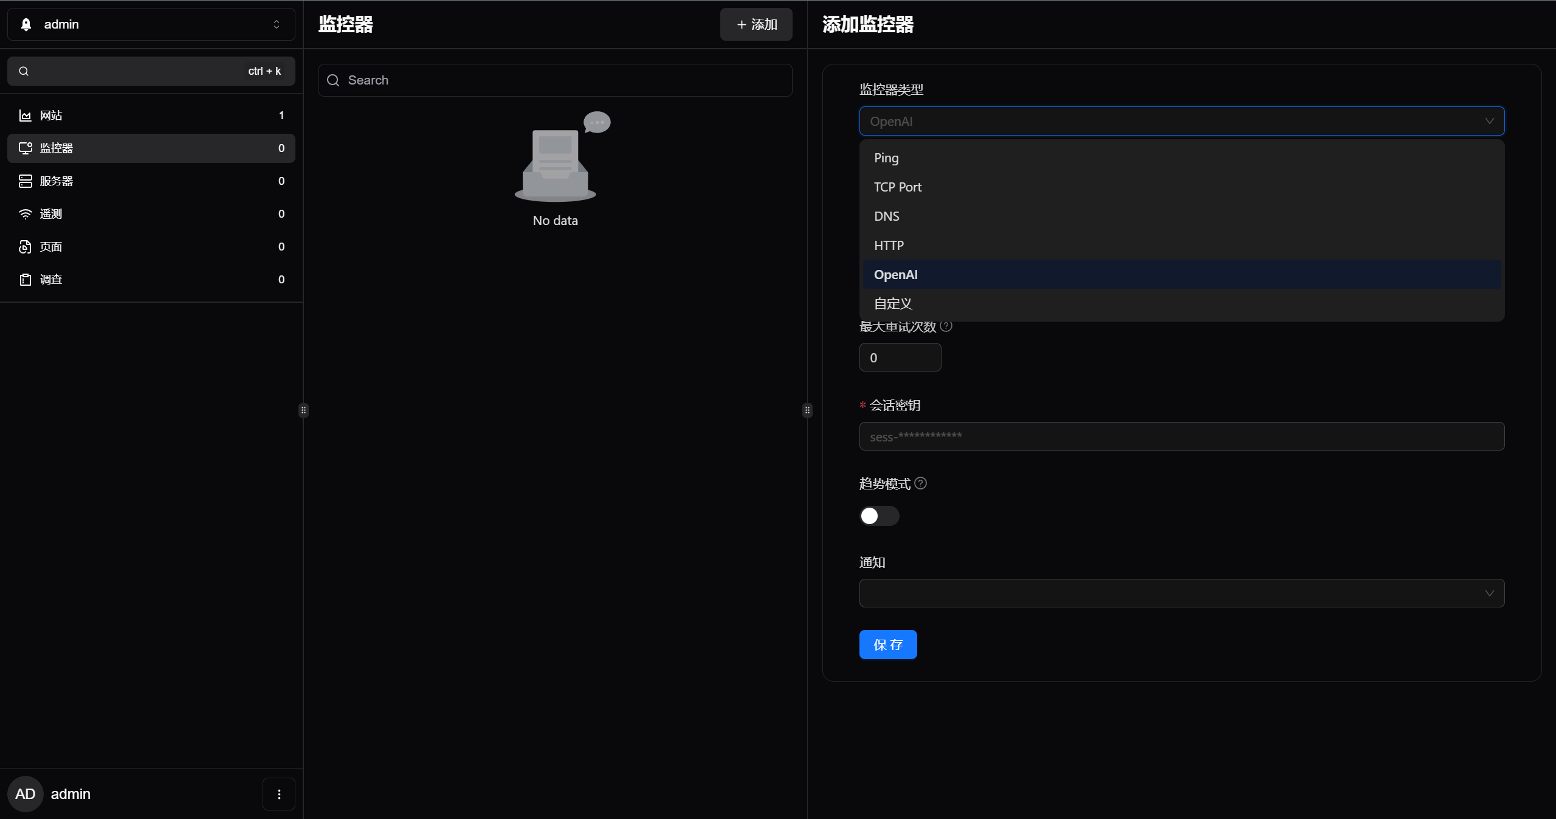Click the 保存 button
This screenshot has width=1556, height=819.
(887, 644)
